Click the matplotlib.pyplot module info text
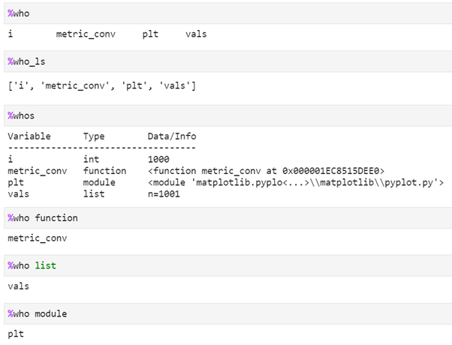The height and width of the screenshot is (345, 452). 296,182
